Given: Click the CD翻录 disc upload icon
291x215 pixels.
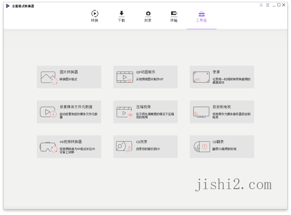Looking at the screenshot, I should click(x=202, y=147).
